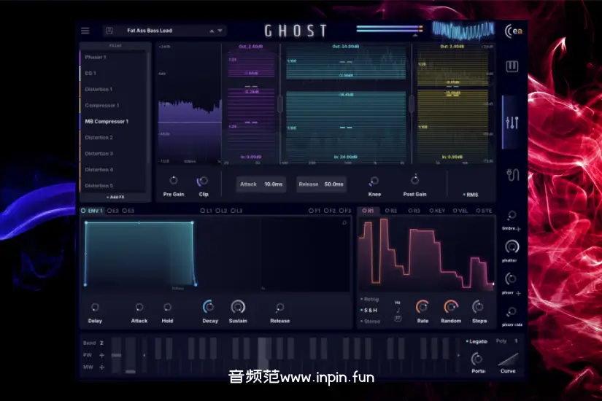Open the 'Fat Ass Bass Lead' preset browser
Viewport: 602px width, 401px height.
coord(150,31)
